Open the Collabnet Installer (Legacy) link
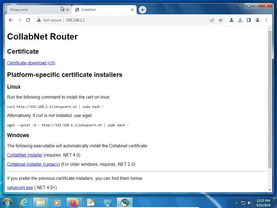277x208 pixels. coord(33,164)
